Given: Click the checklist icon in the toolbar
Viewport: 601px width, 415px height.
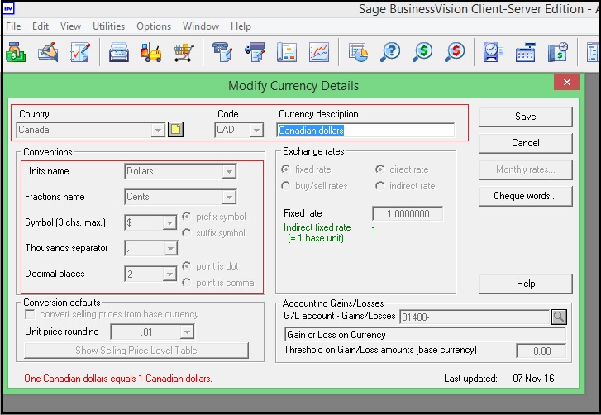Looking at the screenshot, I should point(80,51).
